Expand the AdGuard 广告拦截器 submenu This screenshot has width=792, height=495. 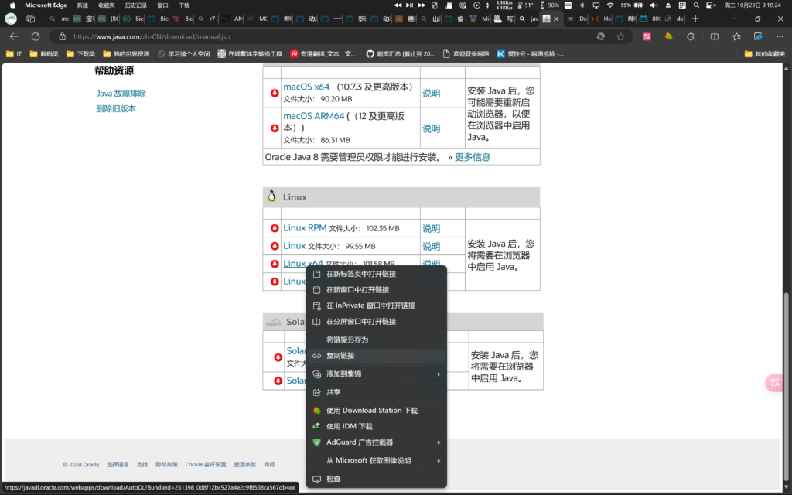(x=377, y=442)
